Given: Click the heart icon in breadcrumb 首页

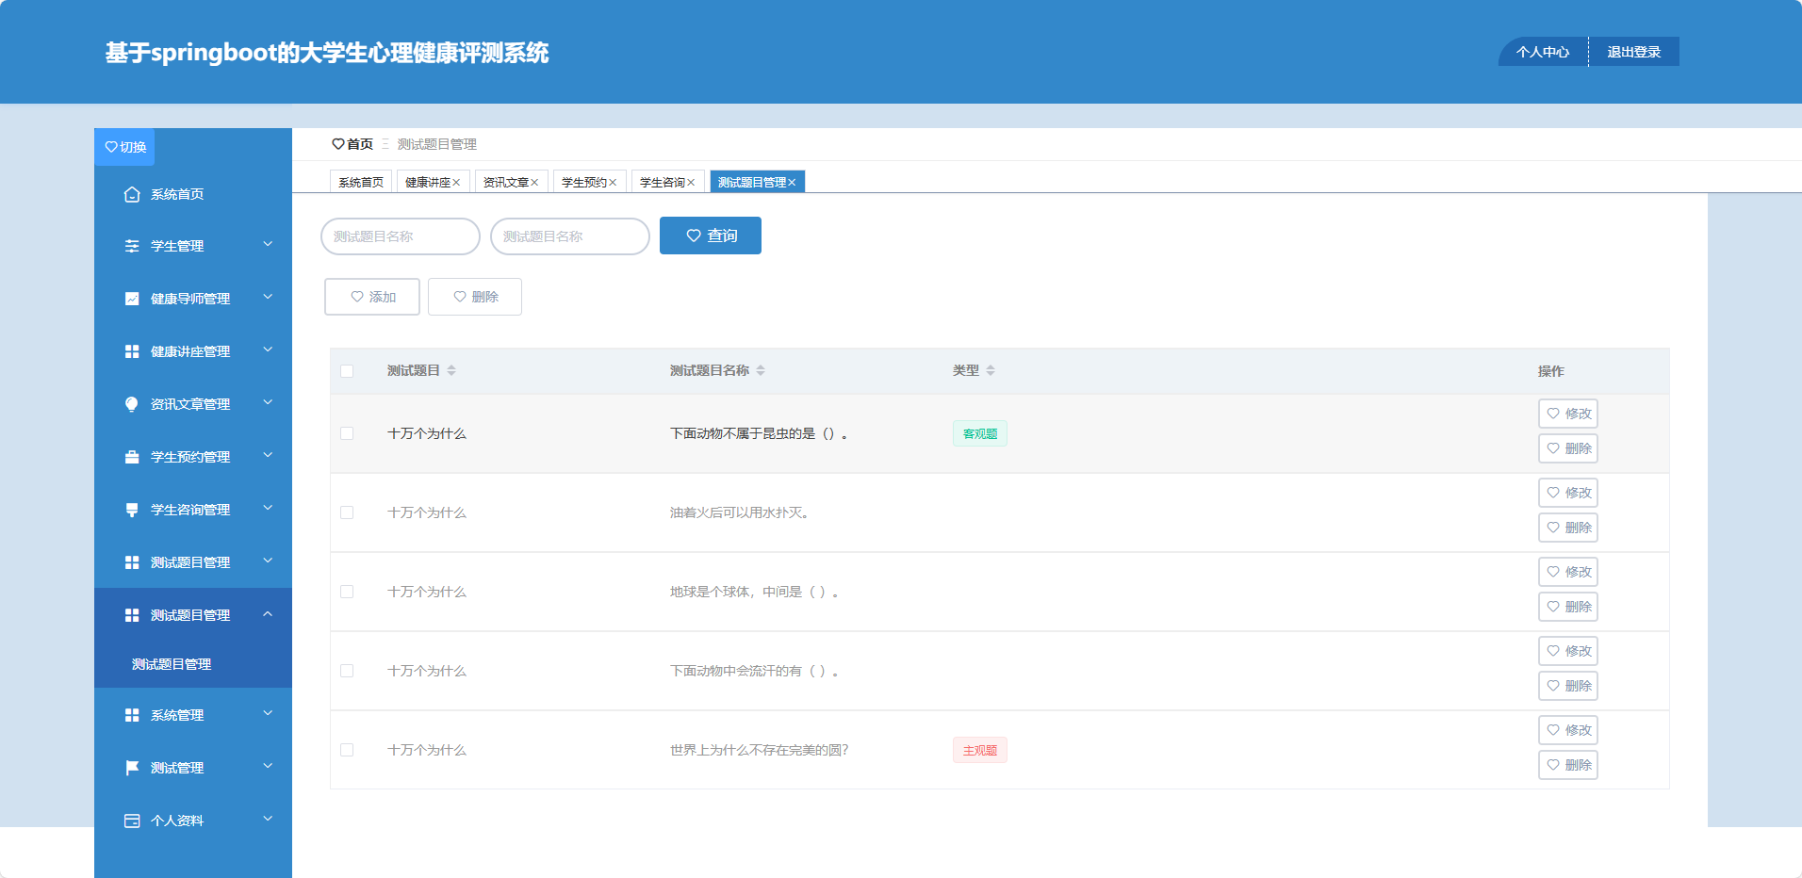Looking at the screenshot, I should pyautogui.click(x=337, y=144).
